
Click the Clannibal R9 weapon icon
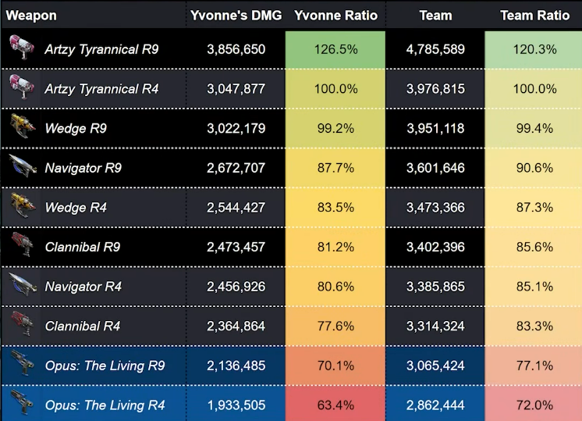point(23,245)
